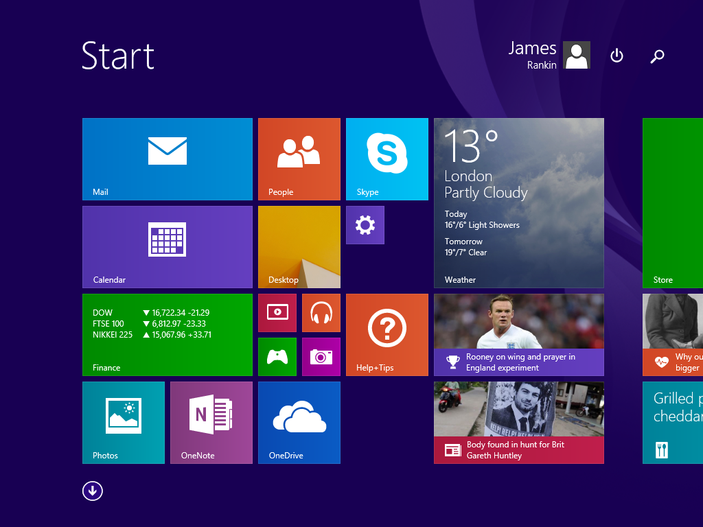This screenshot has width=703, height=527.
Task: Open the Music headphones tile
Action: coord(321,313)
